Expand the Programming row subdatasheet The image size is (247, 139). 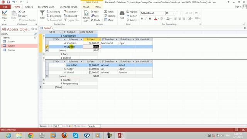44,83
